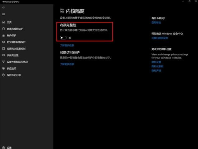Toggle the 内存完整性 switch on

[63, 38]
